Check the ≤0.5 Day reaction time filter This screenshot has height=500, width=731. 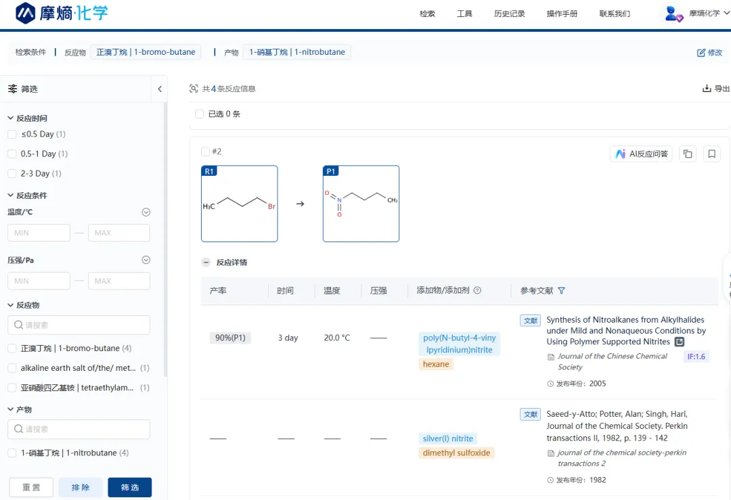coord(12,135)
